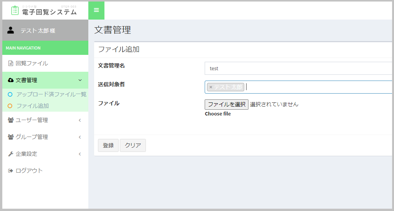This screenshot has width=394, height=211.
Task: Click the 文書管理 cloud upload icon
Action: tap(11, 80)
